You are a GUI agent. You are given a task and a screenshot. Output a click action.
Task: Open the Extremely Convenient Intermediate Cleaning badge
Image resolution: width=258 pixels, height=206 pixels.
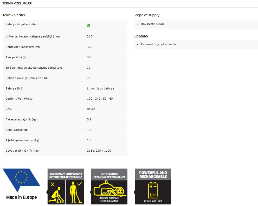pos(66,186)
